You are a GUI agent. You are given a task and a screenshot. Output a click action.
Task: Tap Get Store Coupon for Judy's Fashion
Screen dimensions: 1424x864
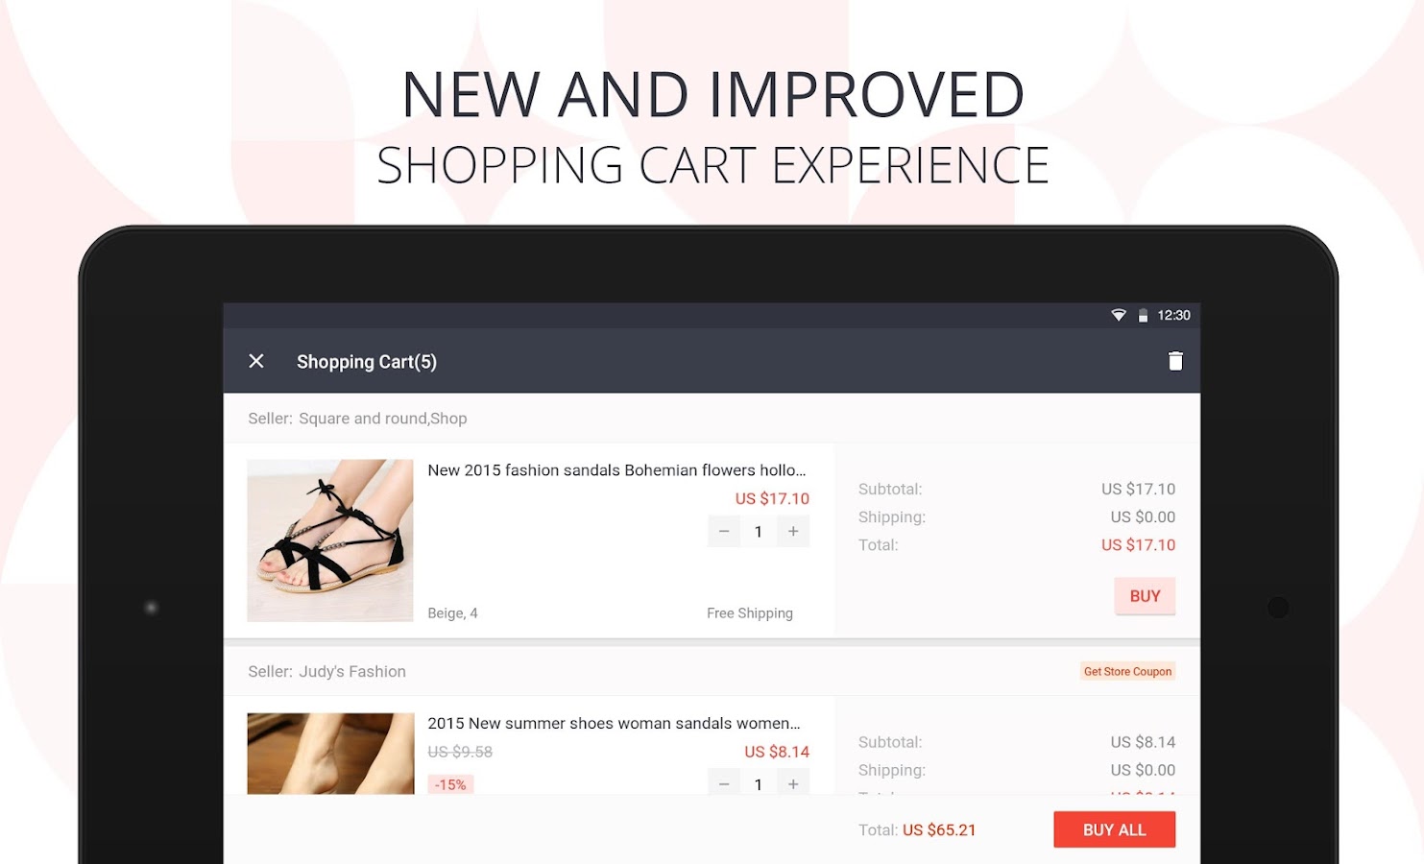(1127, 672)
